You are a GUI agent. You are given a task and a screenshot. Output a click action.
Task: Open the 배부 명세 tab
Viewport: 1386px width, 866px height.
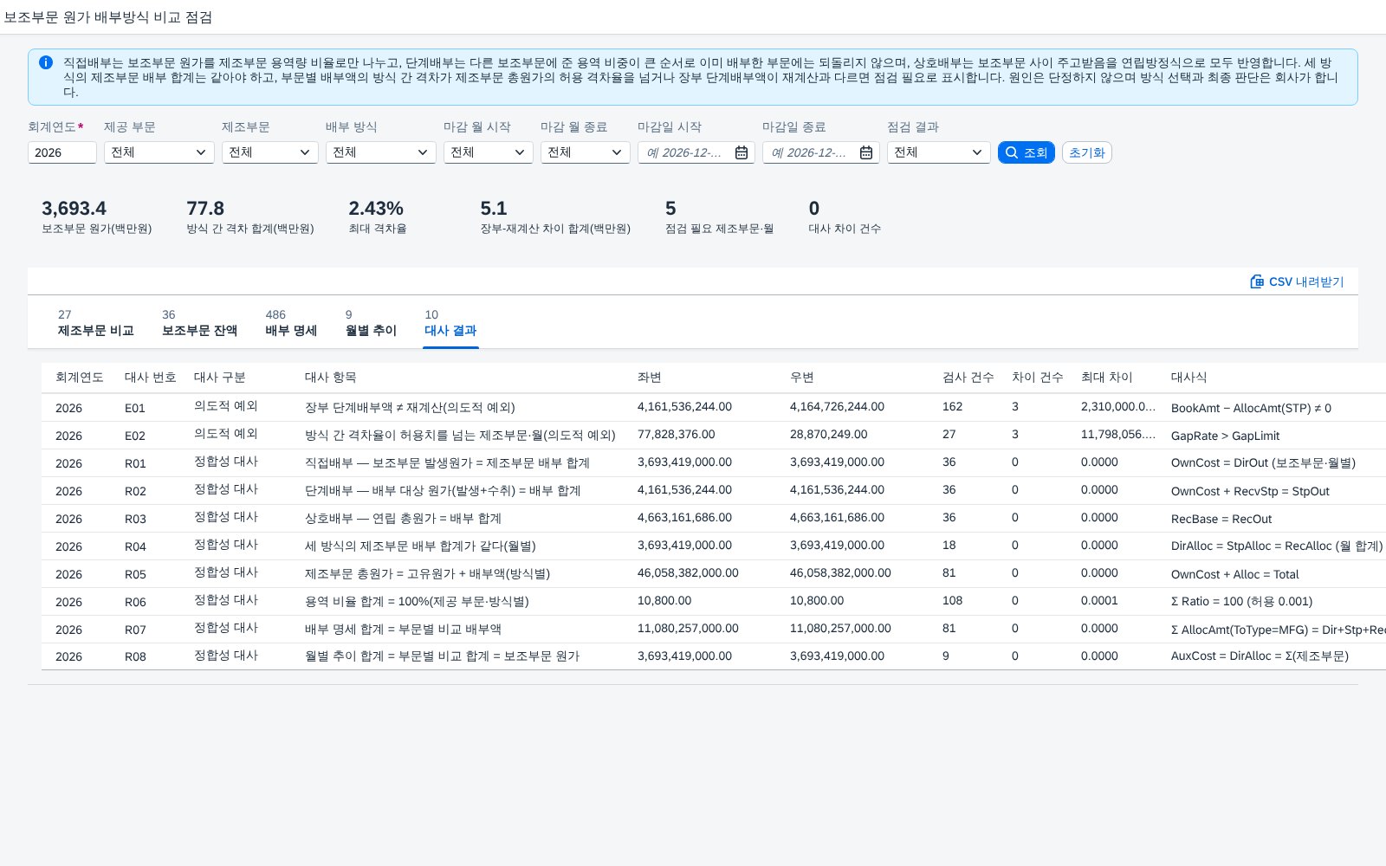(x=291, y=323)
